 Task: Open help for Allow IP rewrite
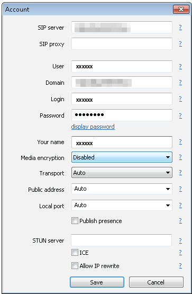(180, 266)
